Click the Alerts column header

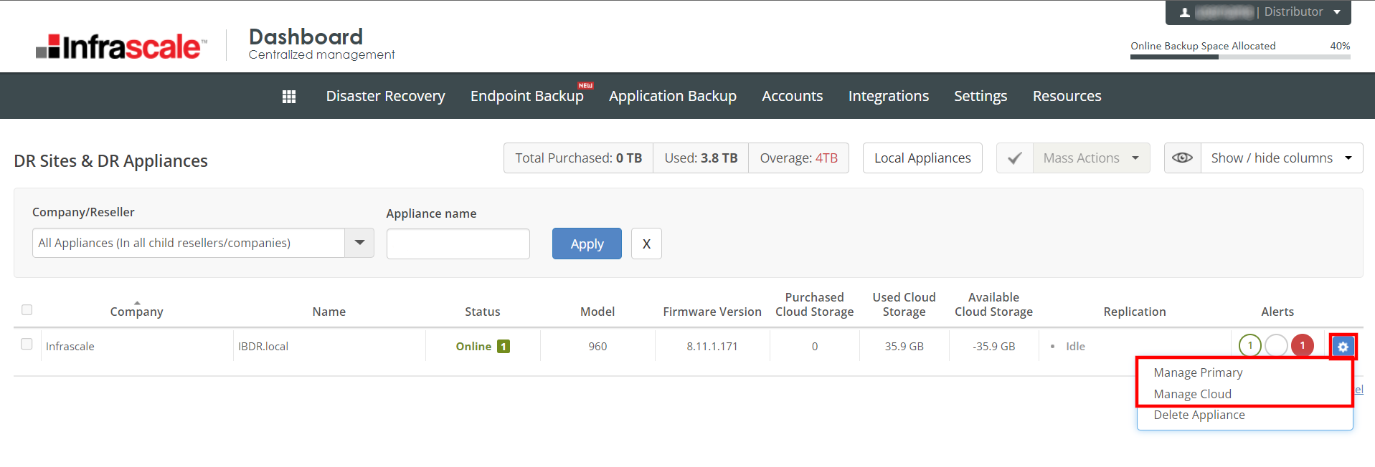[x=1277, y=312]
